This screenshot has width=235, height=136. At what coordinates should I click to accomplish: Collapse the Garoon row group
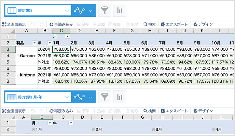18,56
